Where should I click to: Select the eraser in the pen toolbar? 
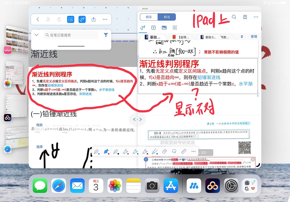(x=164, y=151)
